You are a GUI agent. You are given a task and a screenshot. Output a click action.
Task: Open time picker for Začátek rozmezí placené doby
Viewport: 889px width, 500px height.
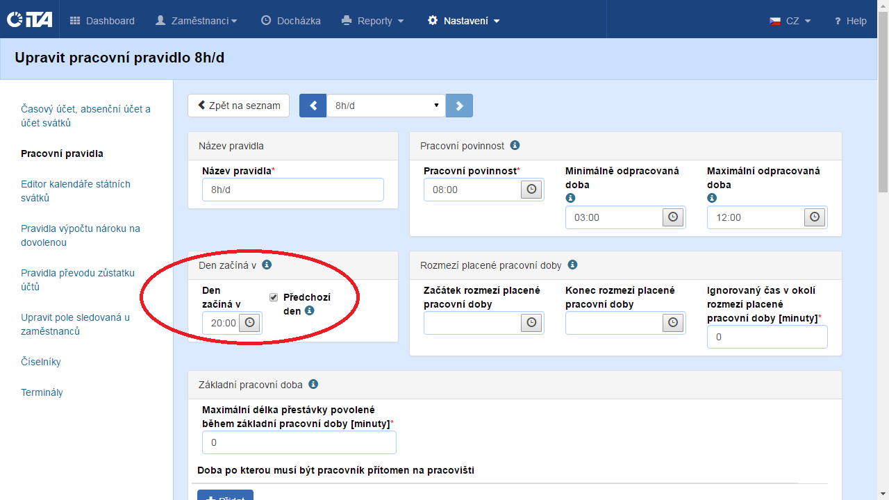click(531, 322)
